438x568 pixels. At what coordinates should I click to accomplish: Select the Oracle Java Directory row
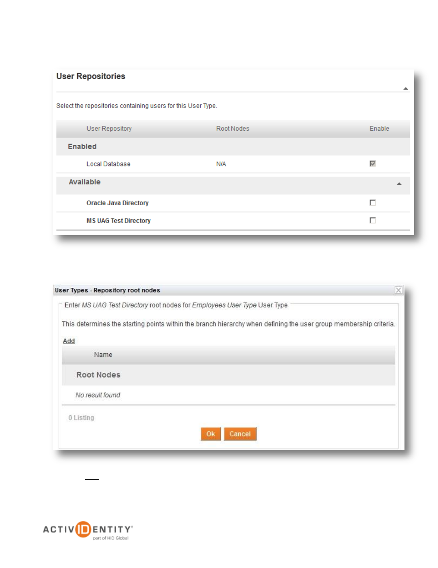(x=233, y=203)
